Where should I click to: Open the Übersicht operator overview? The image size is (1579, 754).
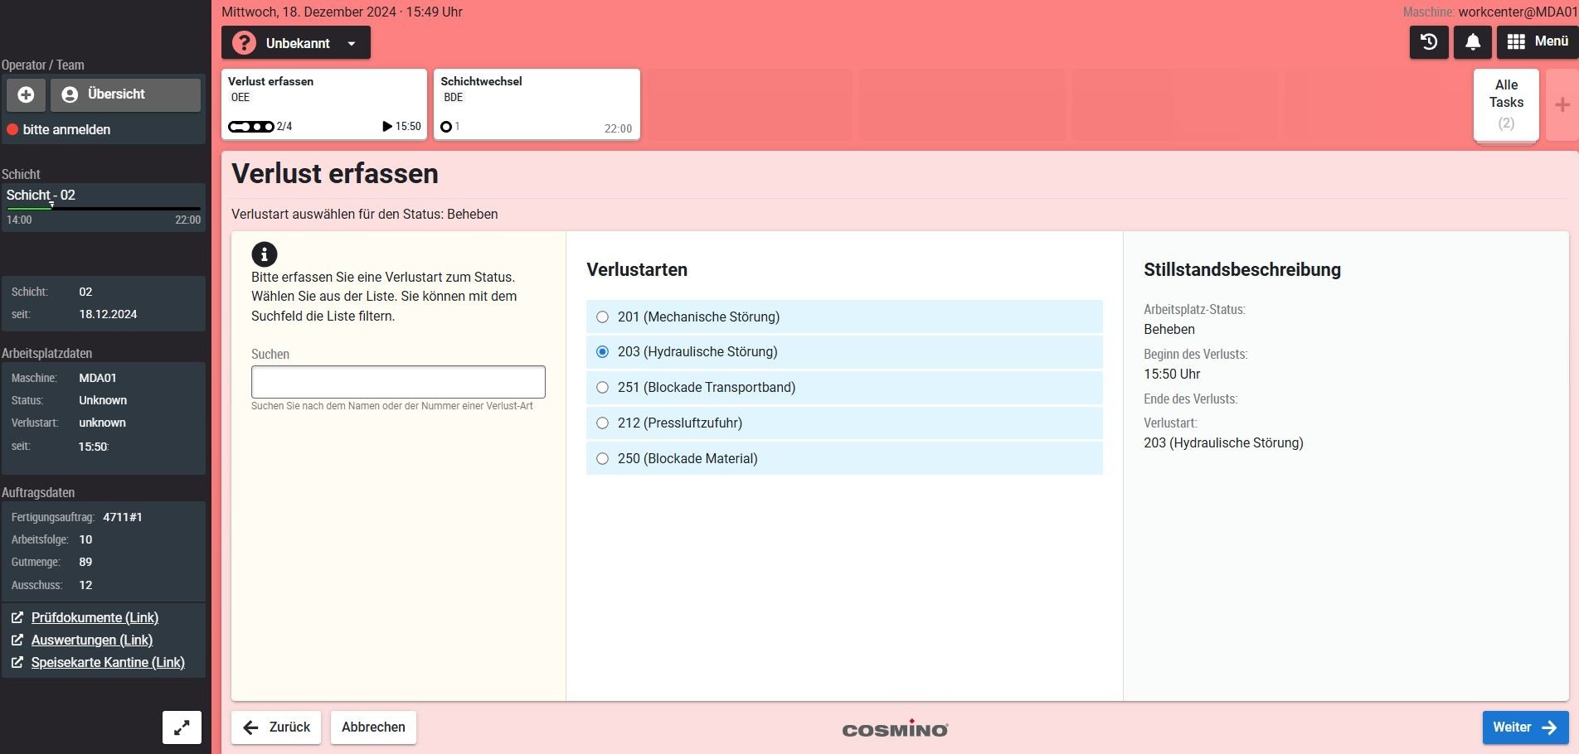tap(125, 94)
